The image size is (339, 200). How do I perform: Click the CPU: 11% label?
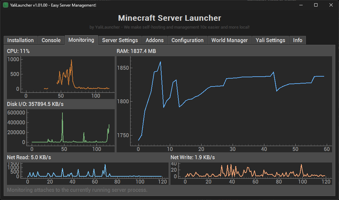(19, 51)
